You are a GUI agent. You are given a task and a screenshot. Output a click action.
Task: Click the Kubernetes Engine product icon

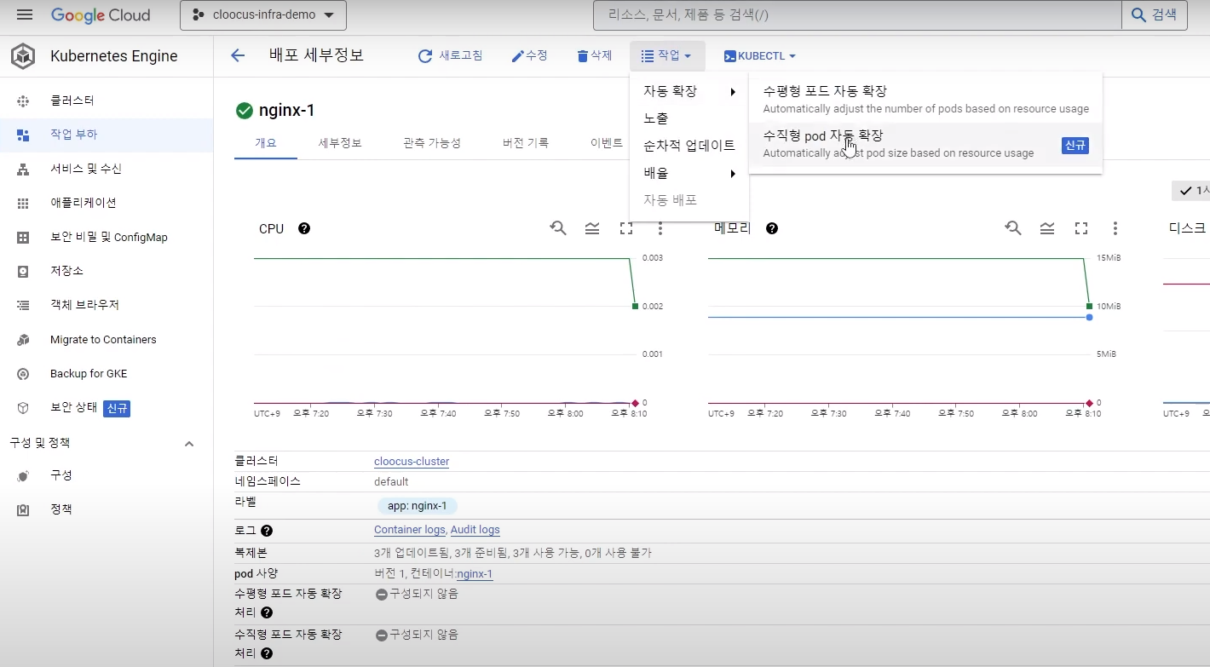pos(23,56)
